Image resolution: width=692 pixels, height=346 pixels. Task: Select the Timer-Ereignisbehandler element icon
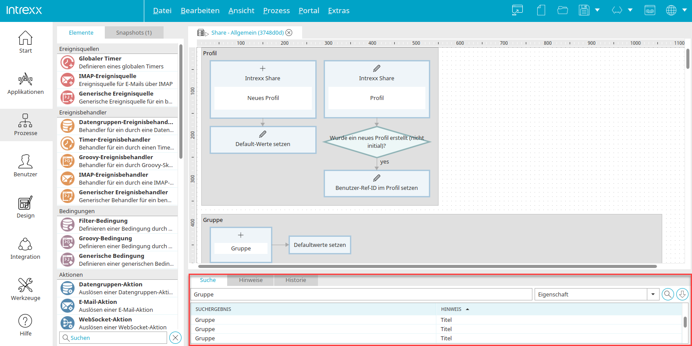point(68,143)
